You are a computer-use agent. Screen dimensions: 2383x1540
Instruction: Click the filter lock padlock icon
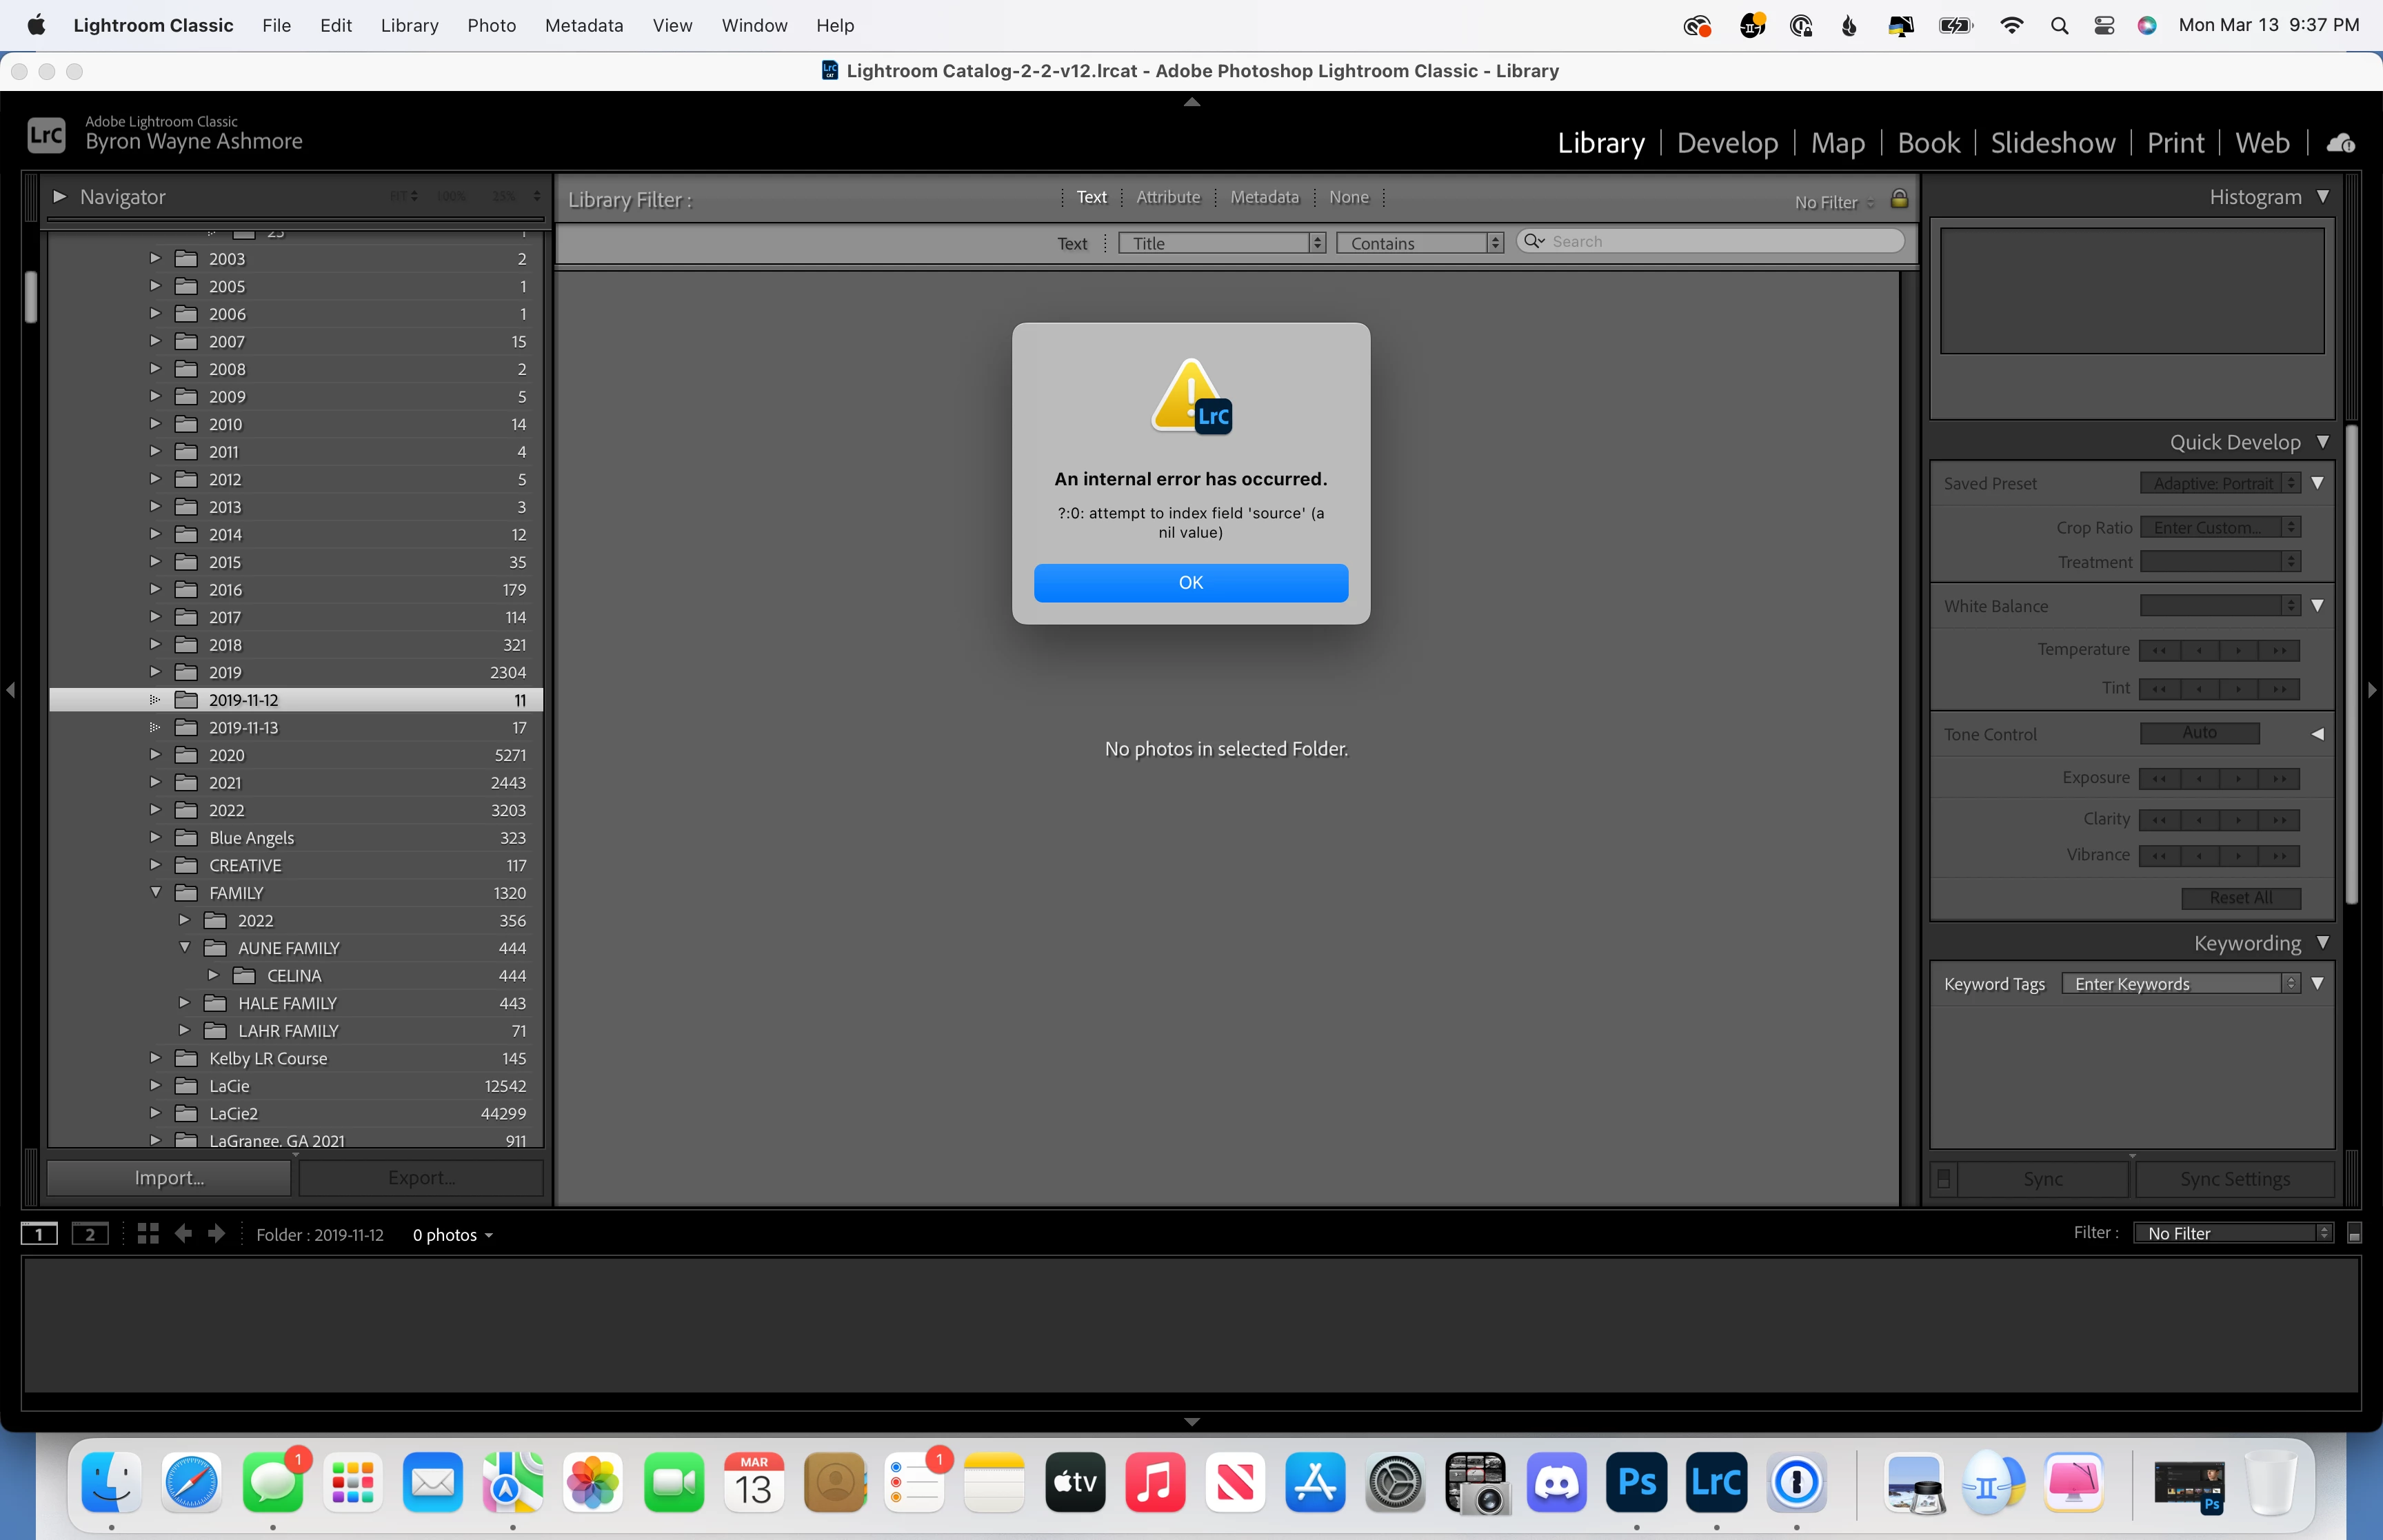point(1899,199)
